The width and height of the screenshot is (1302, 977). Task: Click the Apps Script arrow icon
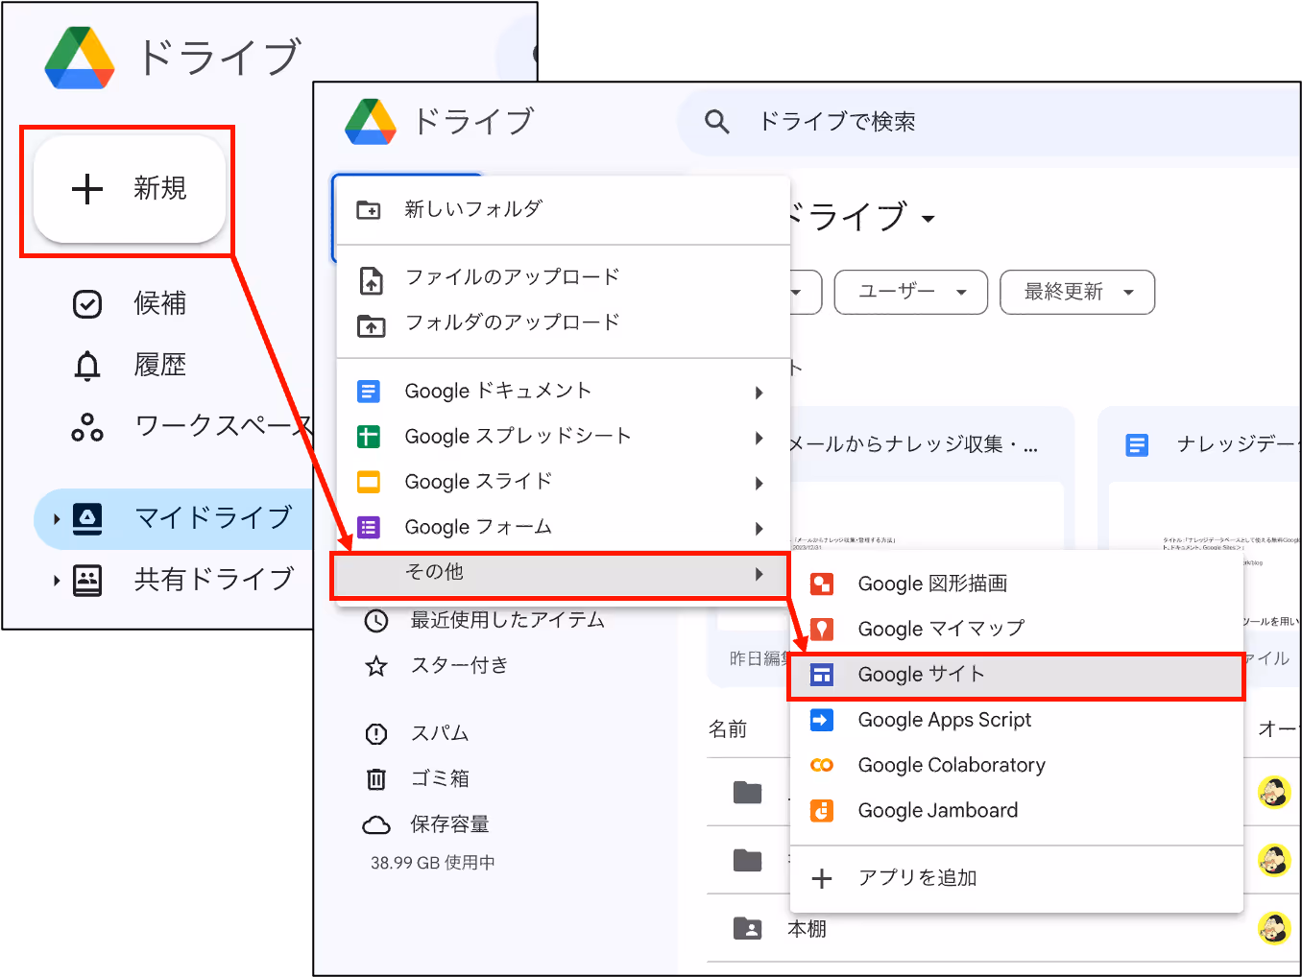tap(822, 720)
